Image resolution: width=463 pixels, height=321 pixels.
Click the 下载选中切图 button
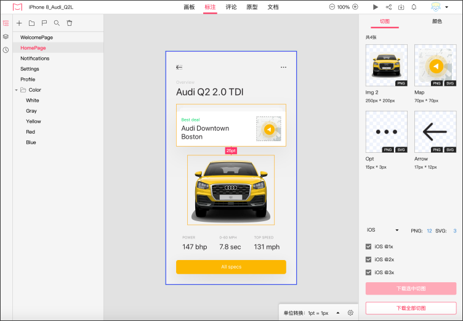[x=411, y=288]
